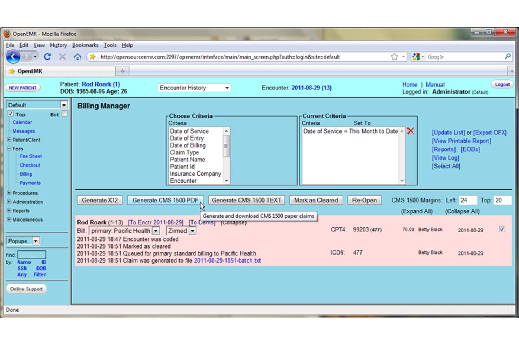Open the File menu

pos(10,45)
